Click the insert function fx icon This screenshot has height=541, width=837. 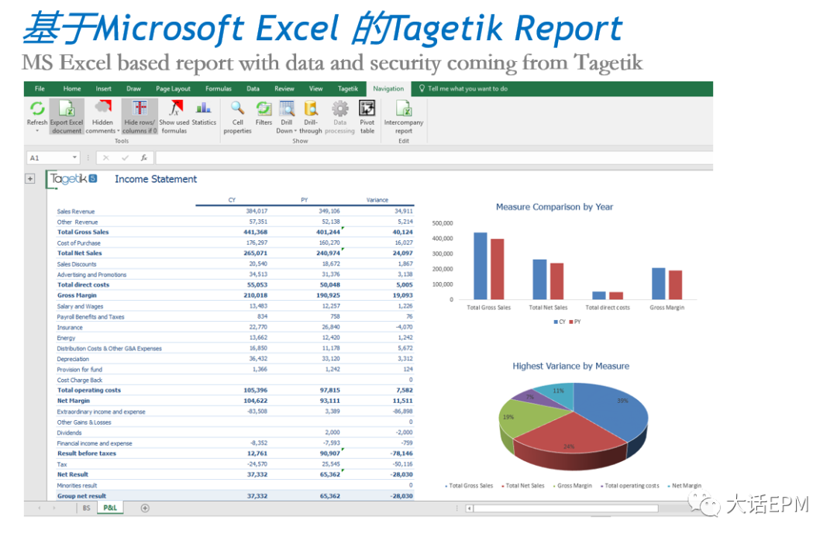pos(144,157)
